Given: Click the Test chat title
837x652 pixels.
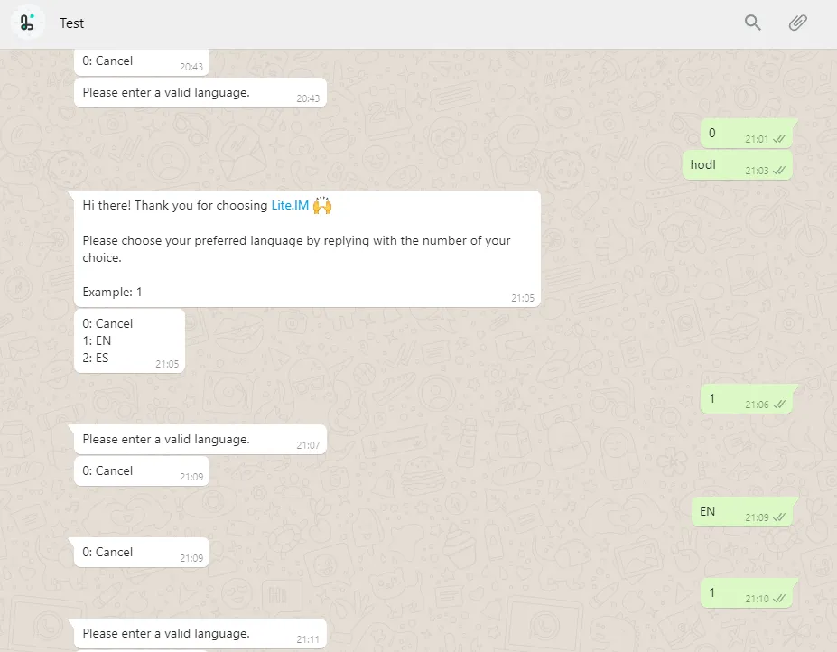Looking at the screenshot, I should pyautogui.click(x=71, y=23).
